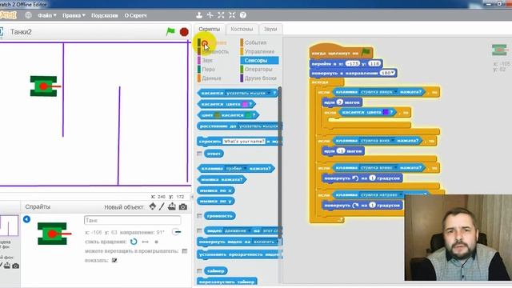The image size is (512, 288).
Task: Click the block help question-mark icon
Action: (x=243, y=15)
